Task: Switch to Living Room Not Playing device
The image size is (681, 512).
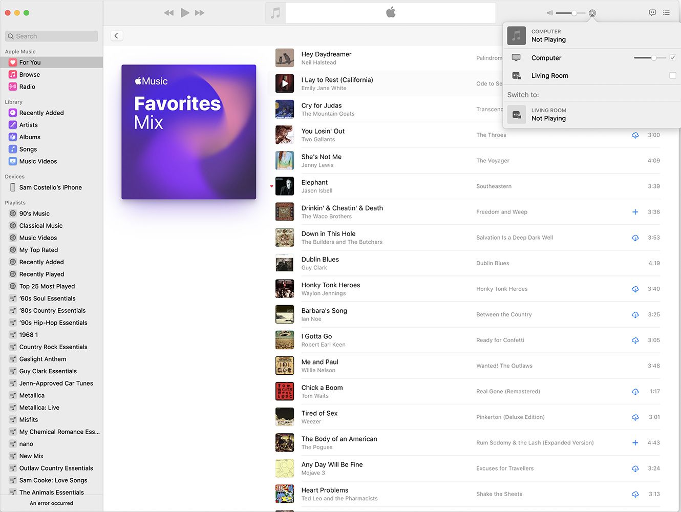Action: point(592,114)
